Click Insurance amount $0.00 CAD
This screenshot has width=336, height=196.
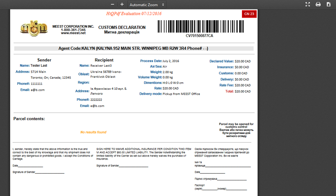click(x=242, y=67)
